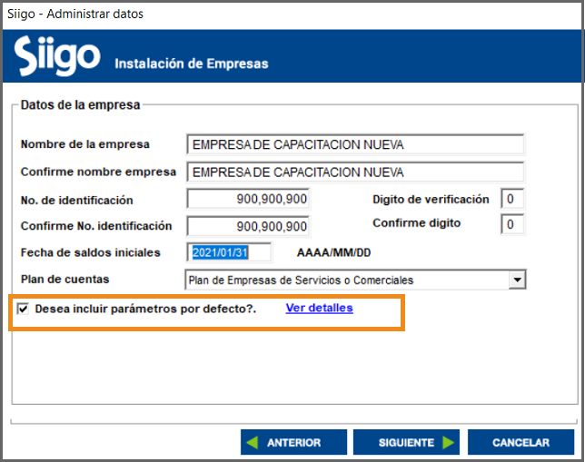Click the Plan de cuentas label
Screen dimensions: 585x462
pyautogui.click(x=64, y=279)
